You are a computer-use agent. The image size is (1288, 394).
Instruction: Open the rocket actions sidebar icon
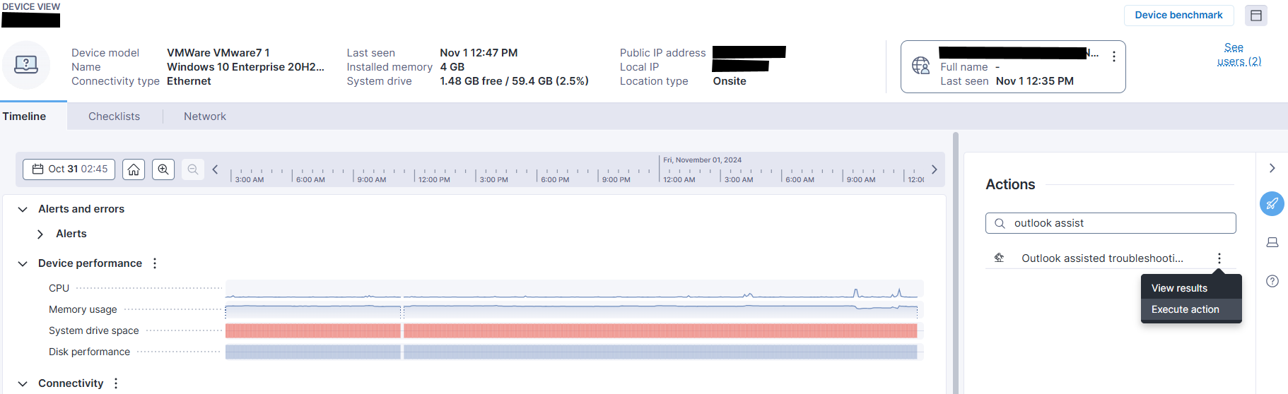(x=1272, y=204)
